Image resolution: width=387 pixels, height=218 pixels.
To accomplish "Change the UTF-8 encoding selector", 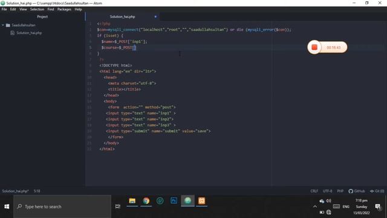I will [x=328, y=191].
